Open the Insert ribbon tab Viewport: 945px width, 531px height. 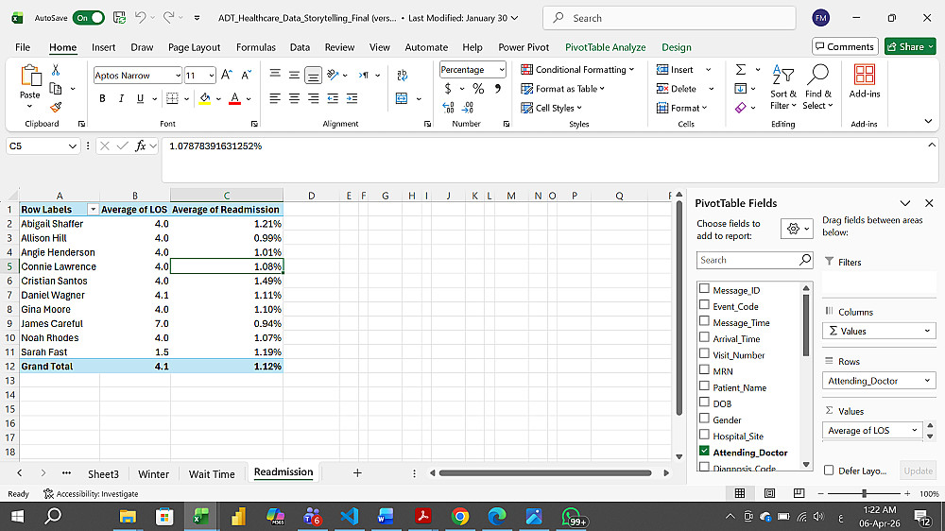tap(104, 47)
